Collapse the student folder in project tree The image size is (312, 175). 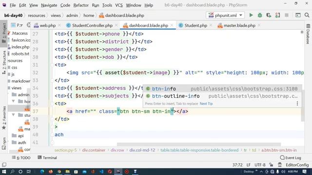13,115
